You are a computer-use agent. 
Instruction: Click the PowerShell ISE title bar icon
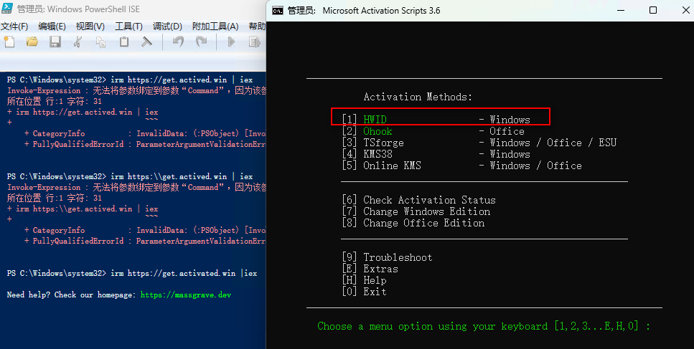[7, 9]
